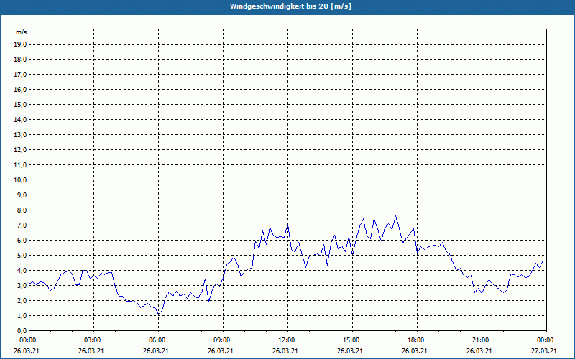Click the 27.03.21 date label
This screenshot has width=575, height=359.
(x=544, y=350)
